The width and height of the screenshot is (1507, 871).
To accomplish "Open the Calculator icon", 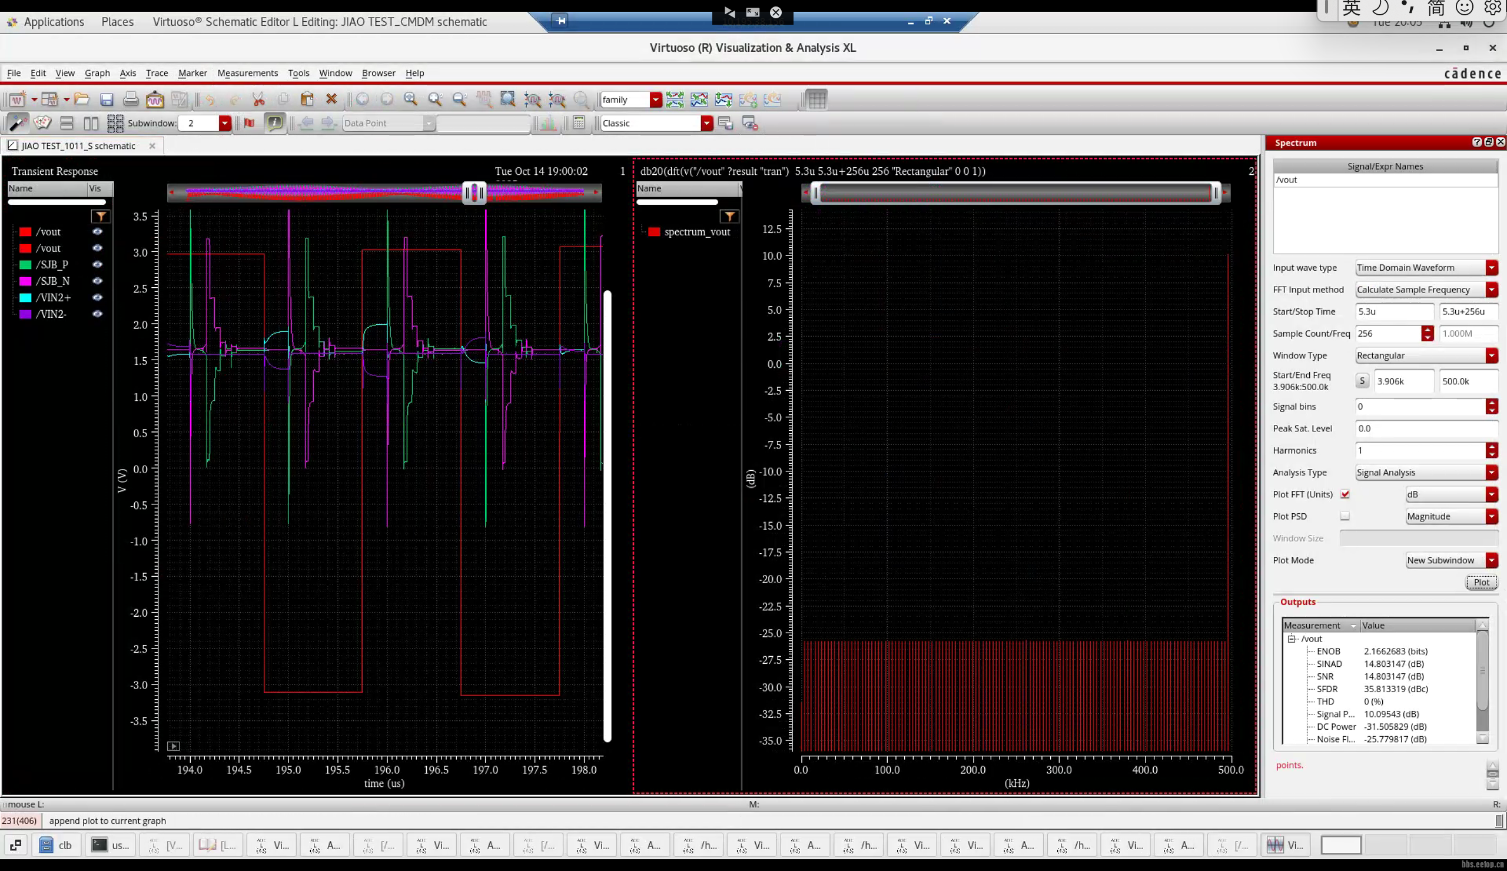I will click(578, 123).
